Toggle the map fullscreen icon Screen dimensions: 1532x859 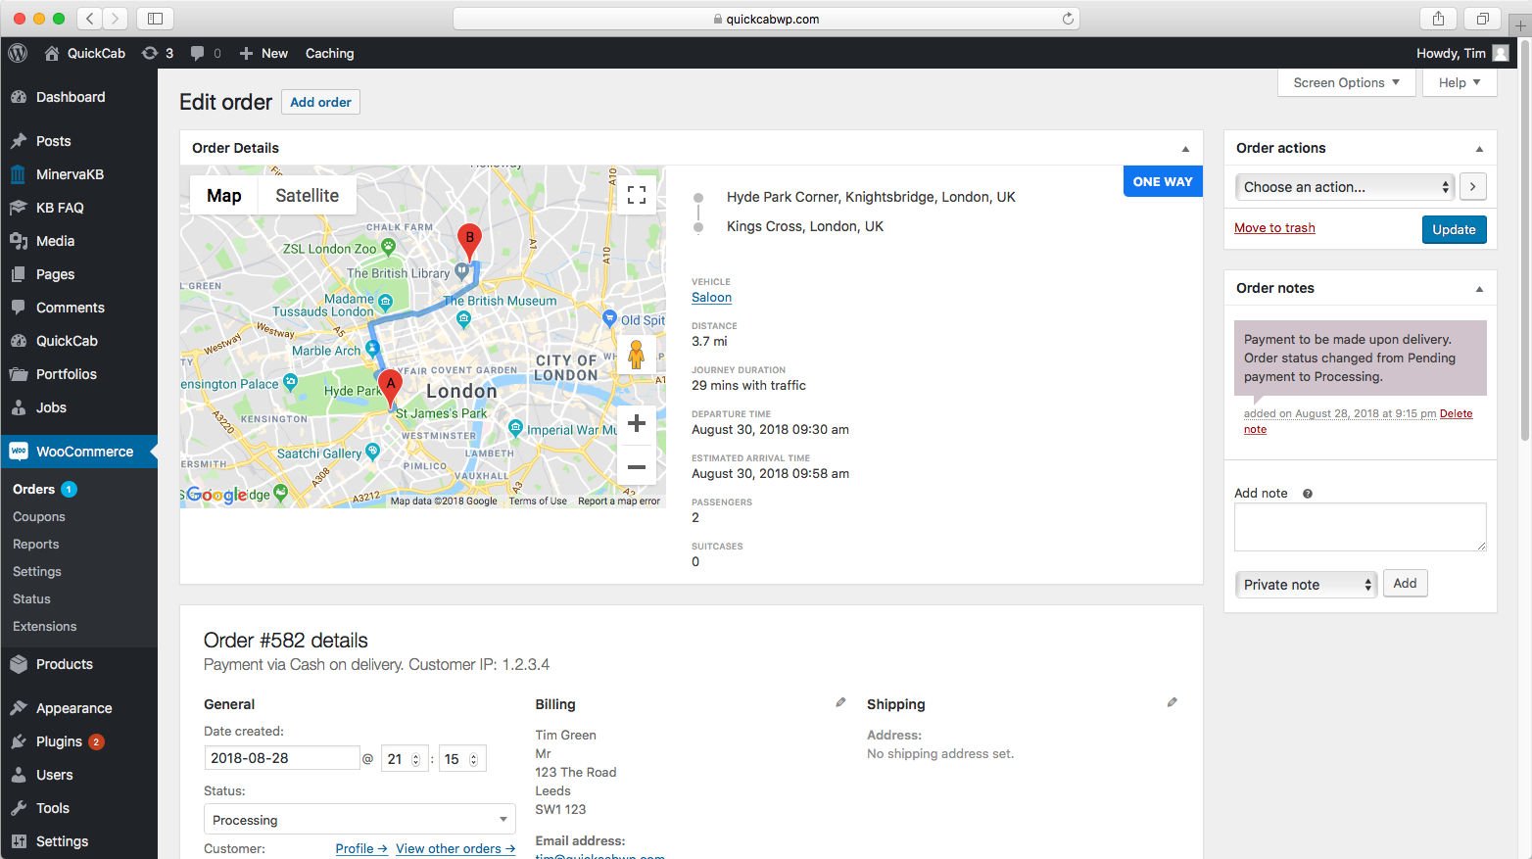pos(636,195)
